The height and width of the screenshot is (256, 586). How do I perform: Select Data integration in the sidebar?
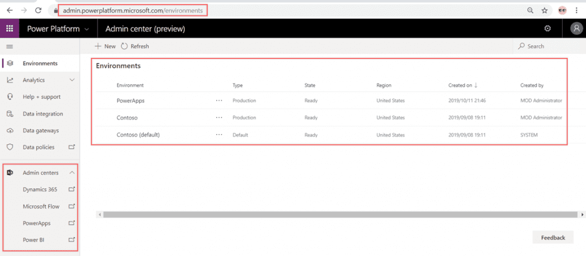[43, 114]
